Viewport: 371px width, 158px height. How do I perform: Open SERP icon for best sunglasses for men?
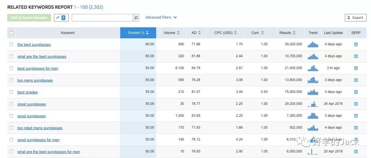tap(356, 68)
